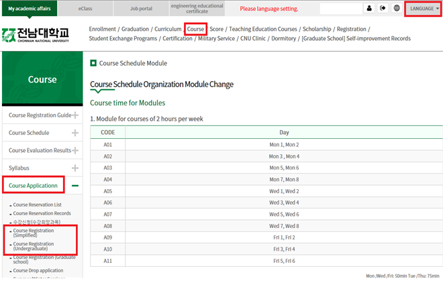Open Teaching Education Courses menu

click(263, 29)
